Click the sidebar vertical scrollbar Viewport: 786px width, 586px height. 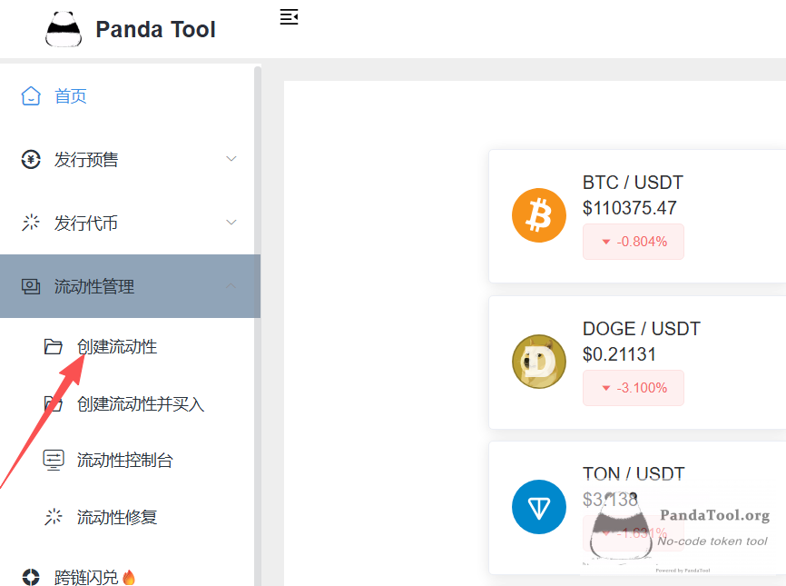click(x=258, y=325)
